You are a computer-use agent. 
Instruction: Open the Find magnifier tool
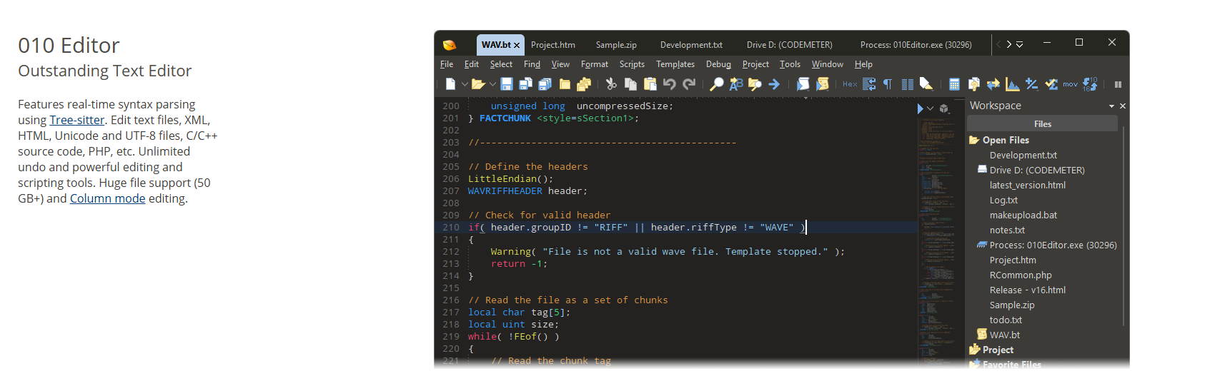pyautogui.click(x=716, y=84)
